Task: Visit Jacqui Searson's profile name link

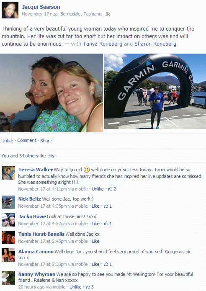Action: 41,7
